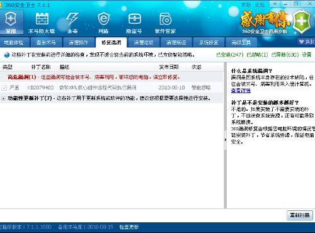Select the 修复漏洞 tab
This screenshot has width=315, height=233.
pos(111,43)
